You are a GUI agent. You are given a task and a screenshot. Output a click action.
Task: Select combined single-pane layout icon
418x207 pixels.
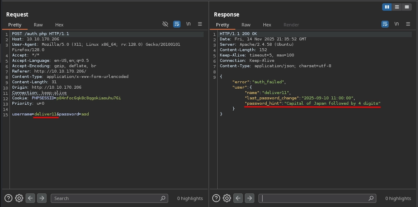(406, 7)
